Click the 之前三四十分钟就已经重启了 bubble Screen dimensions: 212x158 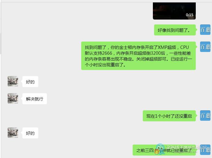[x=164, y=150]
